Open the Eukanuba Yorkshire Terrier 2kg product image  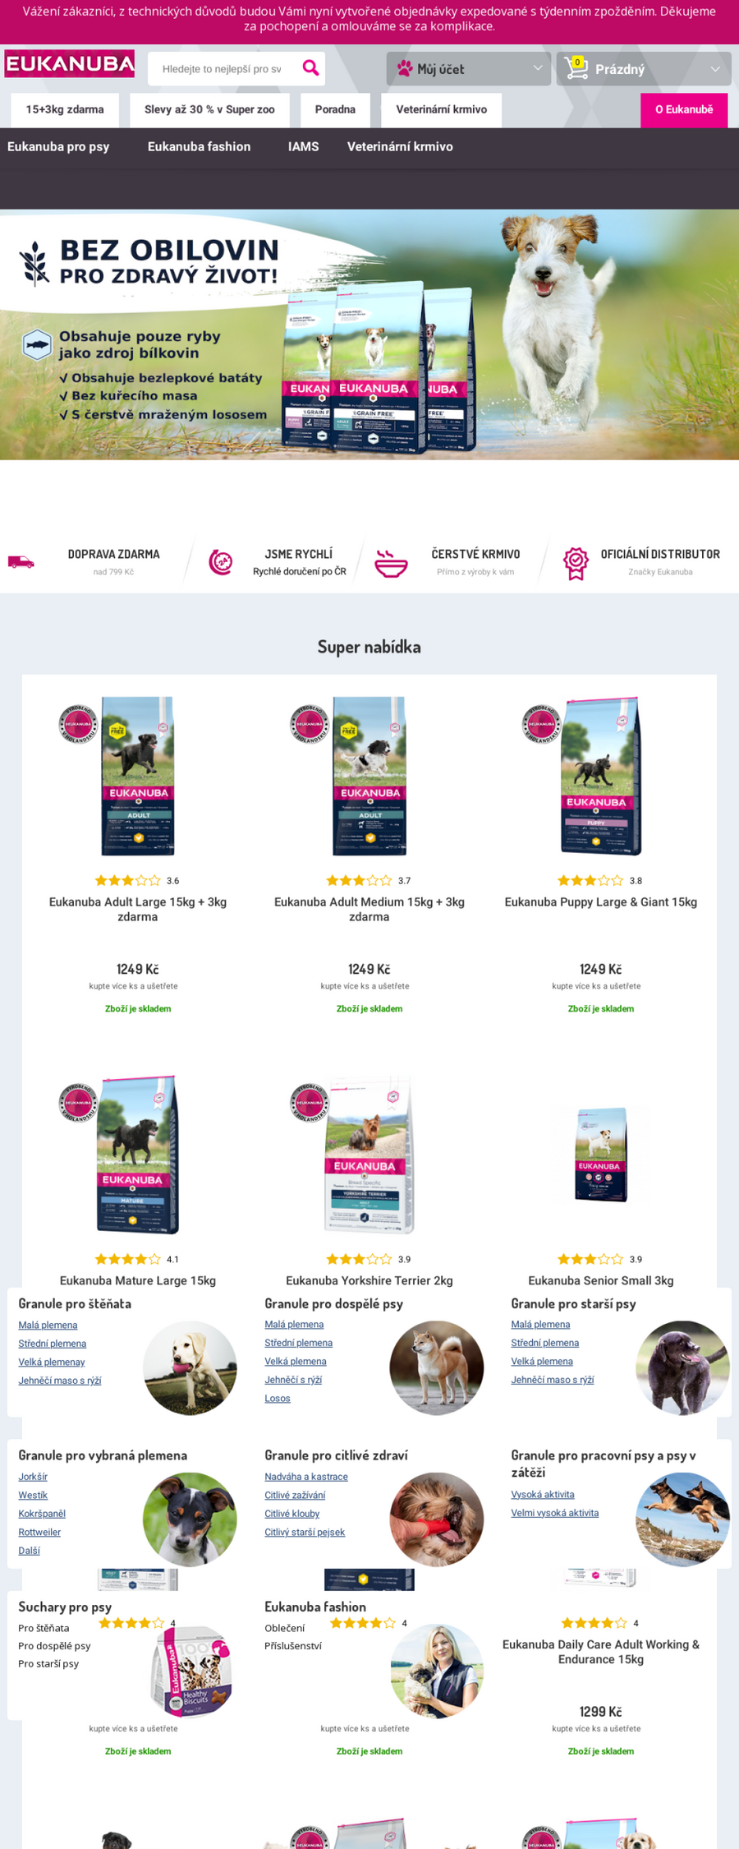pos(369,1155)
